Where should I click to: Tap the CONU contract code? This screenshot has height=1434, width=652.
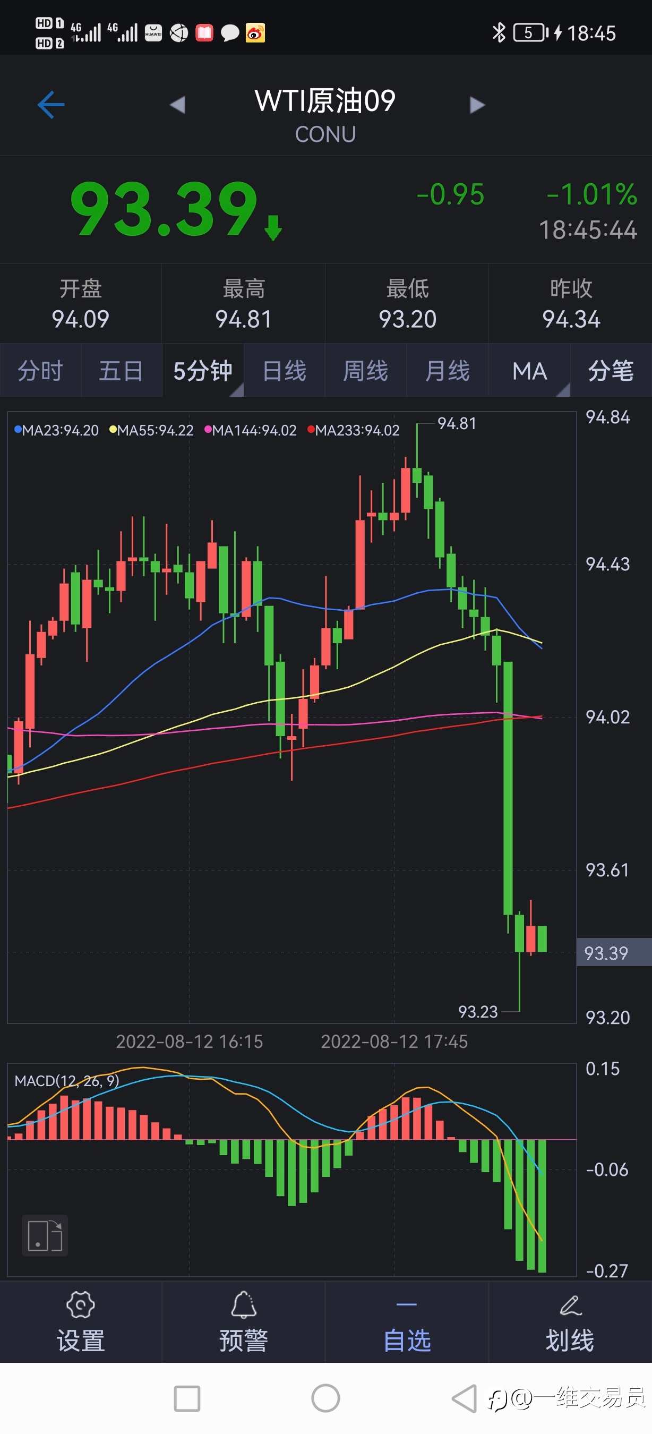coord(325,134)
